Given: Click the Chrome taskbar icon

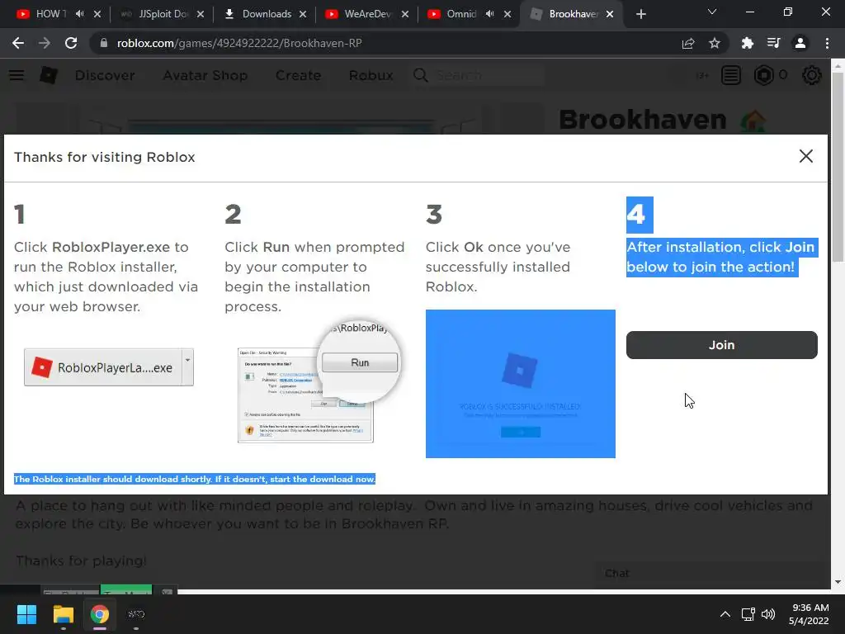Looking at the screenshot, I should coord(99,614).
